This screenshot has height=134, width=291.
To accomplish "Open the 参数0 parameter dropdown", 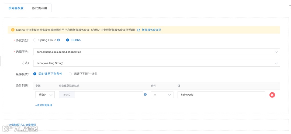I will click(45, 95).
